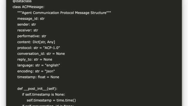The width and height of the screenshot is (188, 106).
Task: Click the class ACPMessage definition line
Action: 28,7
